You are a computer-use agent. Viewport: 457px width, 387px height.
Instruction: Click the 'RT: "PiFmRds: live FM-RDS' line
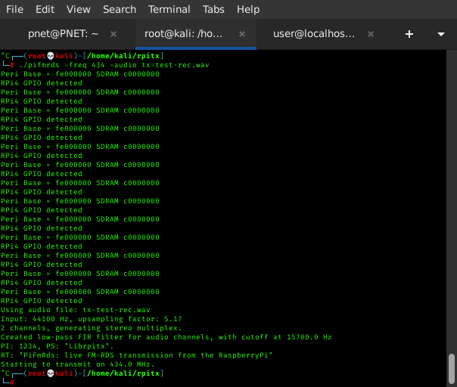136,355
